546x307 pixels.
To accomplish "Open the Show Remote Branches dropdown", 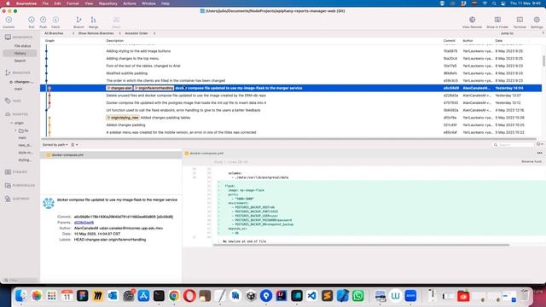I will click(x=99, y=33).
